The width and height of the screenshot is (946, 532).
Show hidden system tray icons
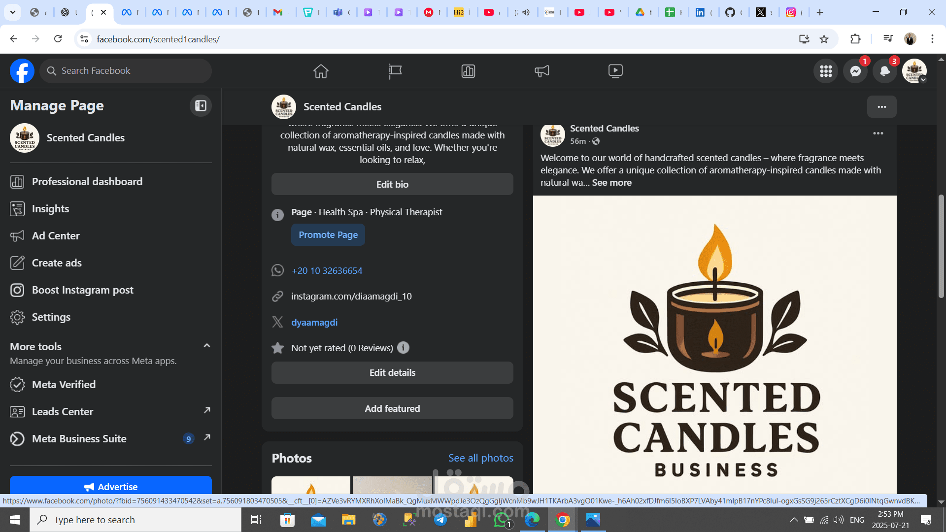tap(794, 520)
